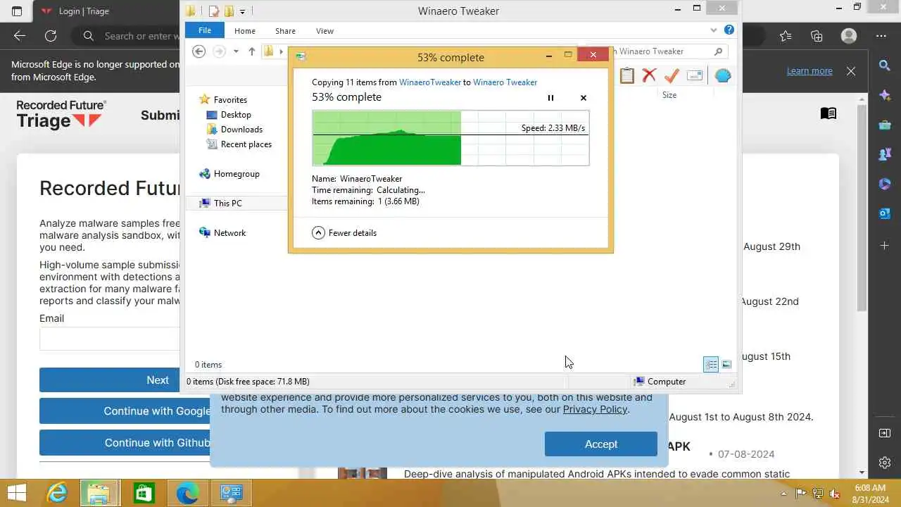
Task: Open the WinaeroTweaker source folder link
Action: pyautogui.click(x=430, y=82)
